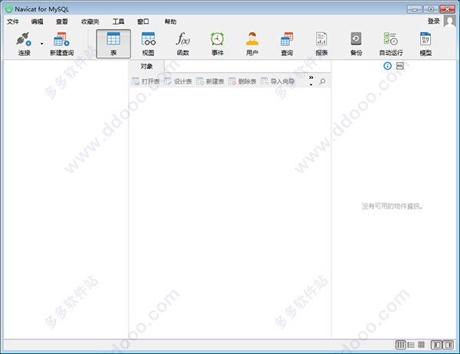Click the user avatar icon
Viewport: 460px width, 354px height.
click(x=450, y=21)
